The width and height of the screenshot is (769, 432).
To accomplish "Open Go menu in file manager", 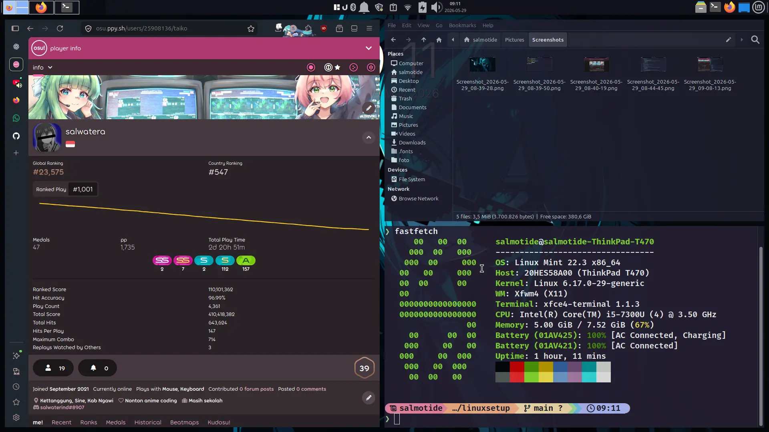I will (x=439, y=25).
